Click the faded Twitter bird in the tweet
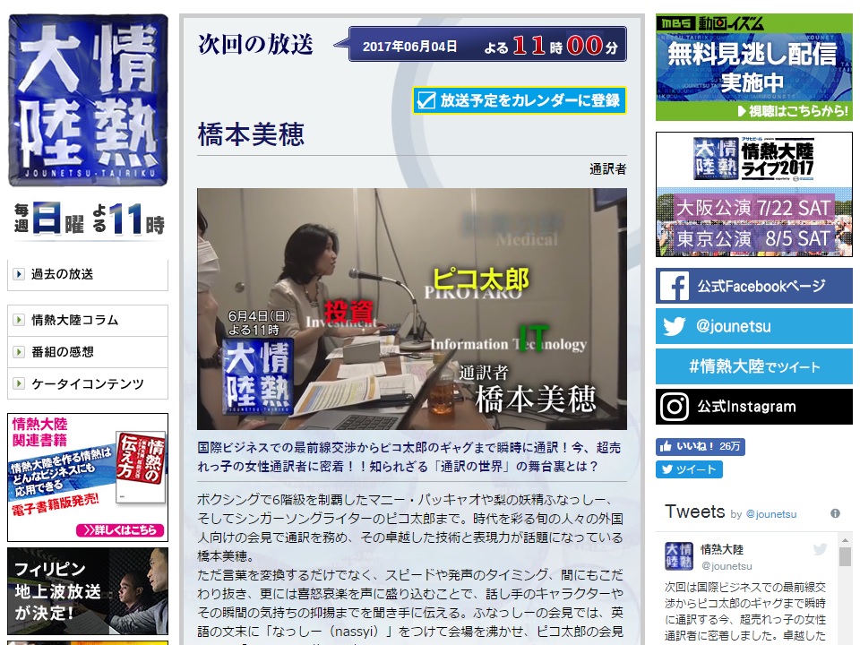 (820, 549)
